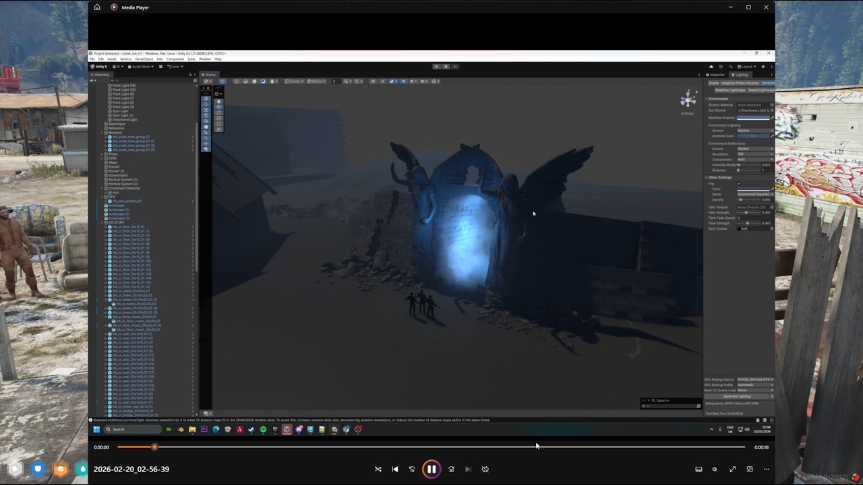
Task: Toggle the Persp projection label
Action: 687,113
